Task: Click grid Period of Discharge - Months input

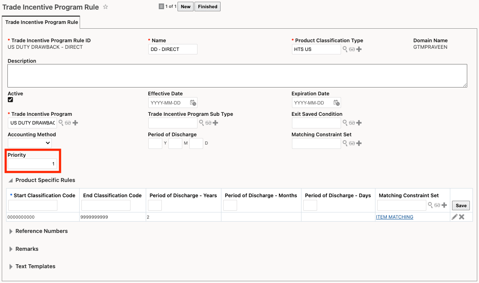Action: [230, 205]
